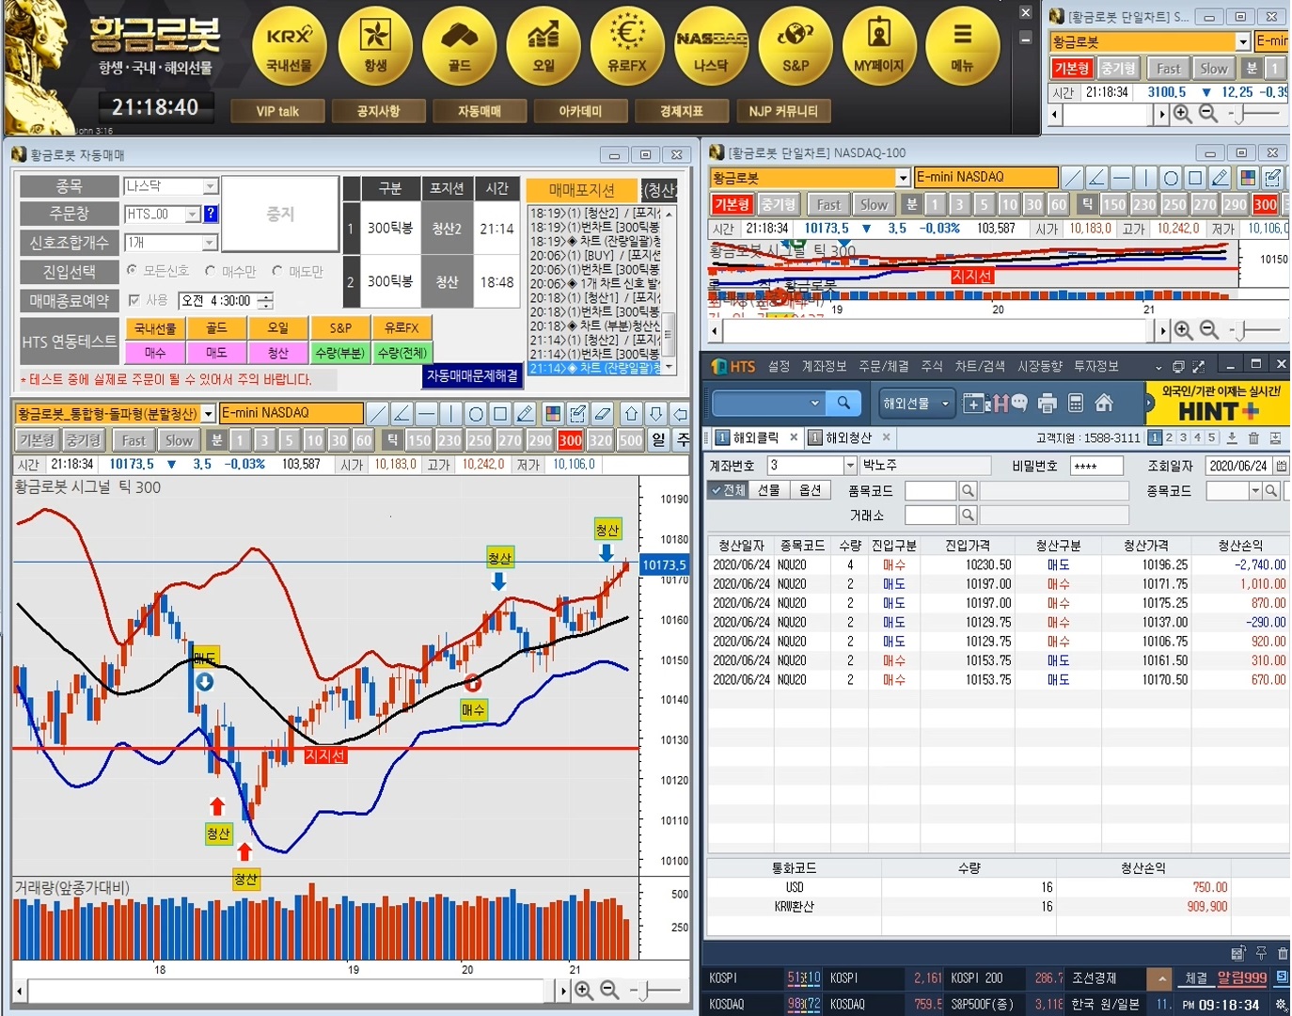The image size is (1292, 1016).
Task: Click the trash icon in HTS tab bar
Action: pyautogui.click(x=1253, y=437)
